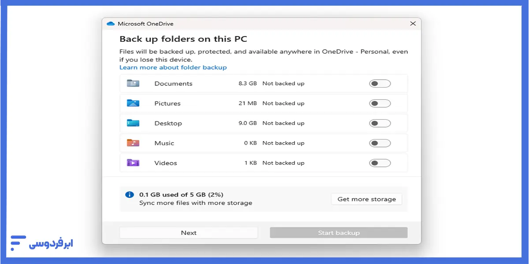This screenshot has width=529, height=264.
Task: Click the Next button
Action: [x=189, y=233]
